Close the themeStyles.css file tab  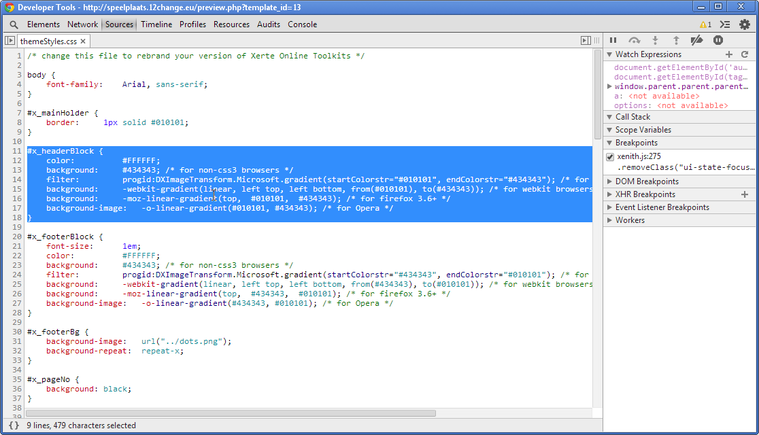83,41
